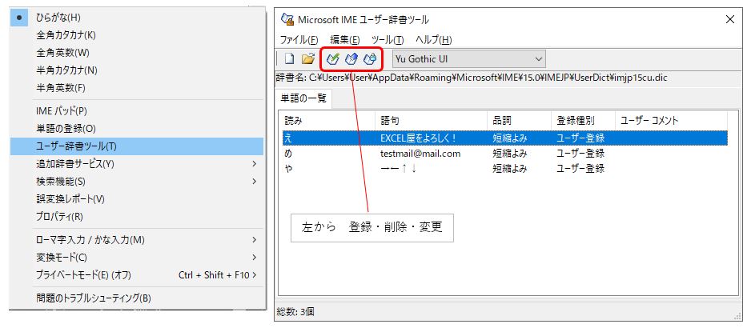Screen dimensions: 751x332
Task: Close the IME ユーザー辞書ツール window
Action: point(730,19)
